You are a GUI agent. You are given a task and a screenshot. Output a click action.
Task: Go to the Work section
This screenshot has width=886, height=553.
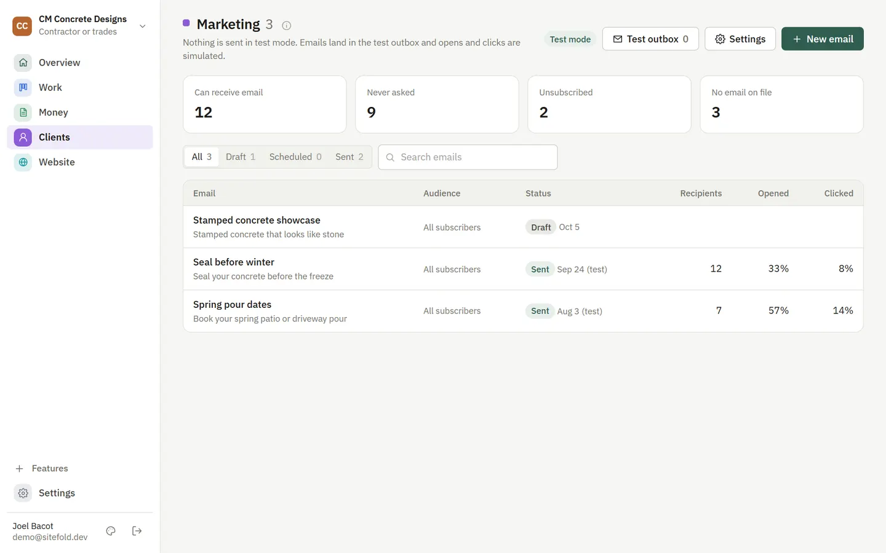[x=80, y=87]
